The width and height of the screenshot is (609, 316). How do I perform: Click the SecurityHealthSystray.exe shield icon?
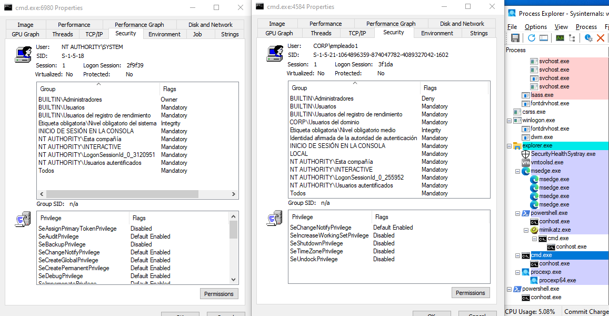(x=525, y=154)
